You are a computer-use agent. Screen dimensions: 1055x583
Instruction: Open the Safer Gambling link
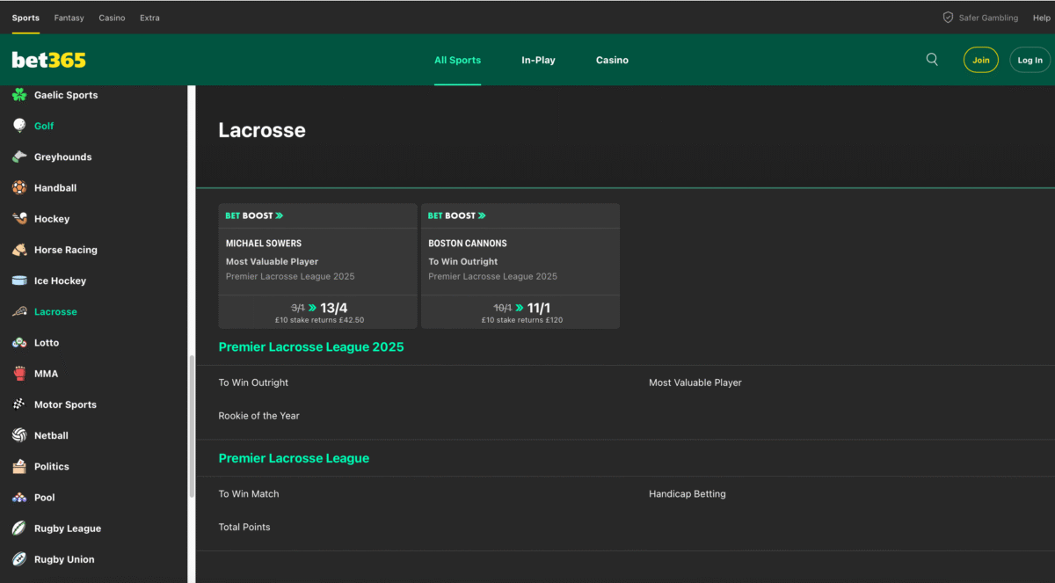pyautogui.click(x=988, y=18)
